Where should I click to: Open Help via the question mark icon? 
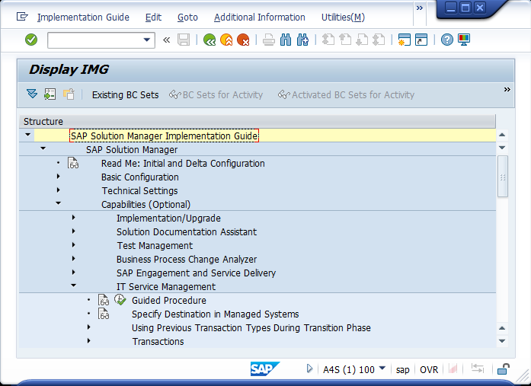click(x=447, y=40)
